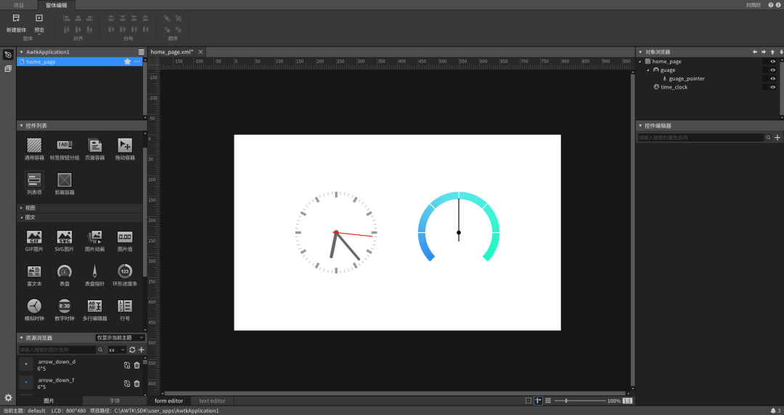Delete the arrow_down_f image

tap(137, 384)
